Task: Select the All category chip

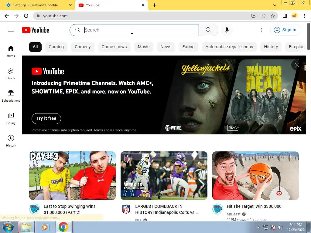Action: point(35,47)
